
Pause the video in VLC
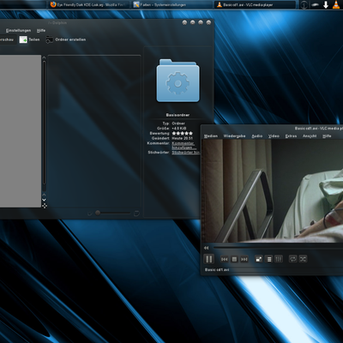[209, 259]
